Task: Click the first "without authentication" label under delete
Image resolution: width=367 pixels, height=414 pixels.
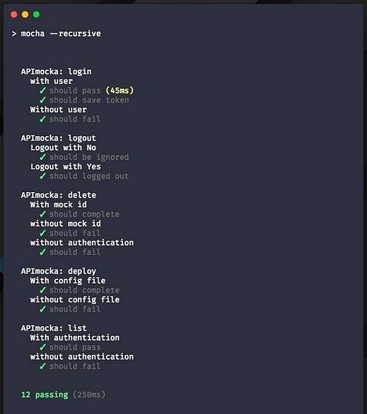Action: point(82,243)
